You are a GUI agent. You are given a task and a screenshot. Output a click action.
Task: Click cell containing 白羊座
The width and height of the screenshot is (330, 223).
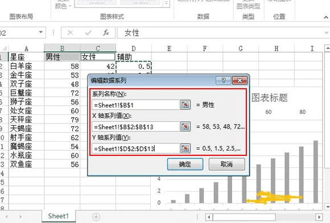click(x=26, y=66)
